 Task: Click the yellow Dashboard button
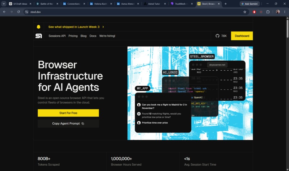pos(242,36)
